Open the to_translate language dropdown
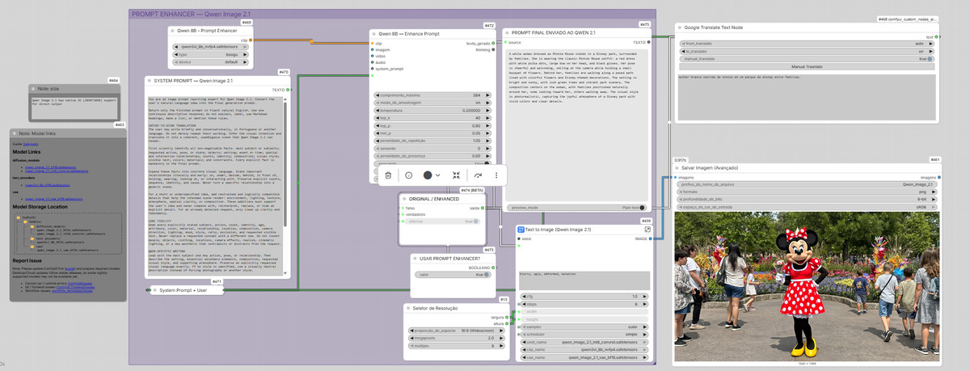970x371 pixels. 805,51
